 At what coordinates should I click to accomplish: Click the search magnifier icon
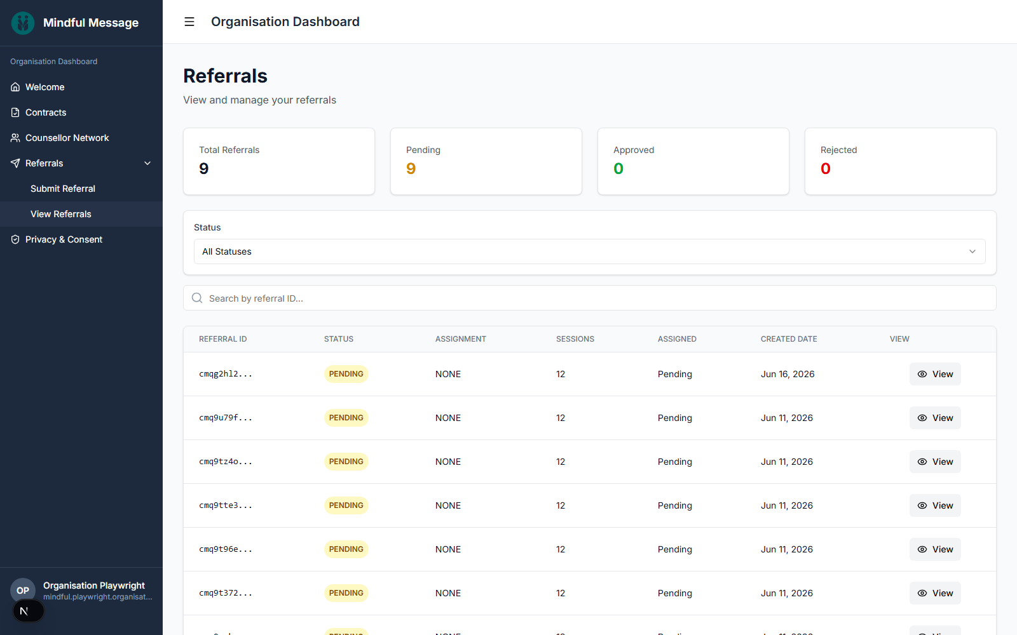click(x=197, y=298)
